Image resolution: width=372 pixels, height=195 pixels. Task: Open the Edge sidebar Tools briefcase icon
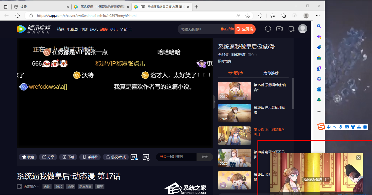coord(319,58)
